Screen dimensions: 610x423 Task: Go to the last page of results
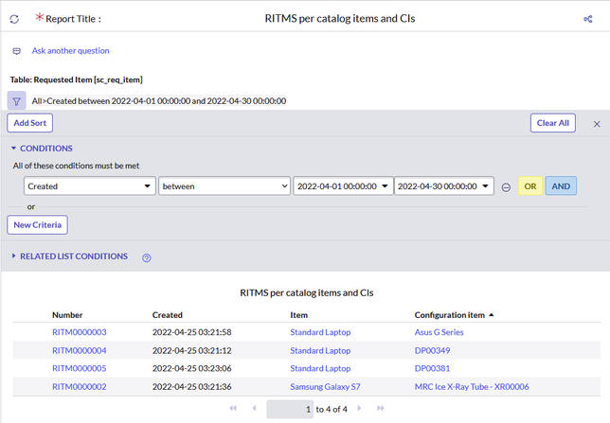tap(381, 408)
